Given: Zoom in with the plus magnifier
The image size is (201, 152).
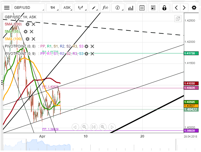Looking at the screenshot, I should [103, 127].
